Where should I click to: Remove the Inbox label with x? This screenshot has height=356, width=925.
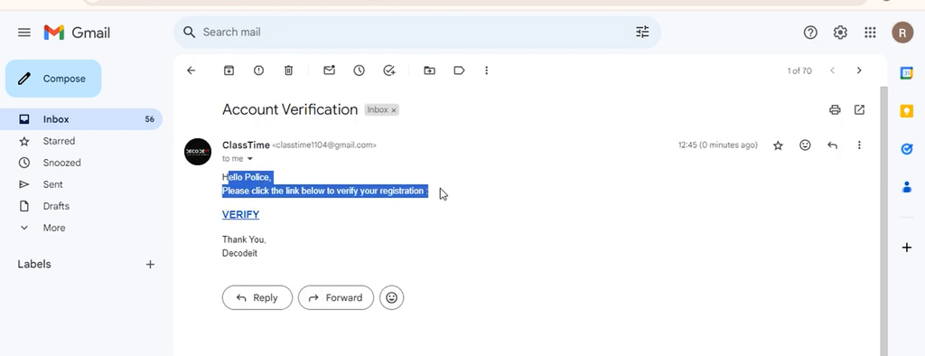394,110
